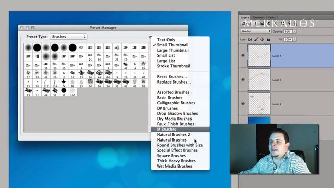Load DP Brushes set

click(167, 108)
